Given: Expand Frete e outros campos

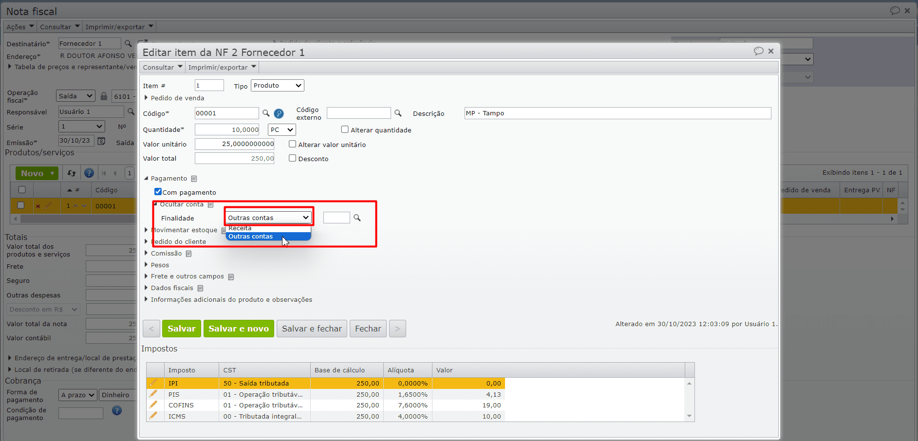Looking at the screenshot, I should click(x=146, y=276).
